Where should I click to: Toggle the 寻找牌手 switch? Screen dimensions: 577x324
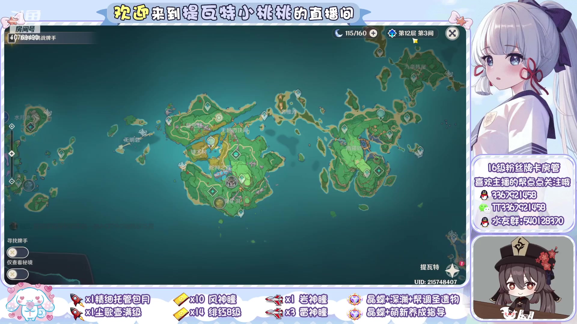[x=18, y=253]
